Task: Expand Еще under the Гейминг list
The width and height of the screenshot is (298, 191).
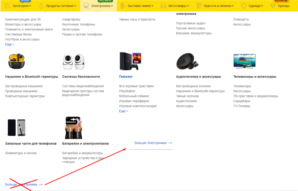Action: click(123, 111)
